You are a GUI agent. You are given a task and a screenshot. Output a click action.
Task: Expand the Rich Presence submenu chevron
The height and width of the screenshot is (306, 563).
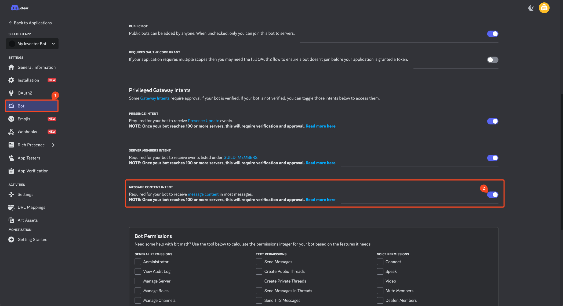pos(53,145)
